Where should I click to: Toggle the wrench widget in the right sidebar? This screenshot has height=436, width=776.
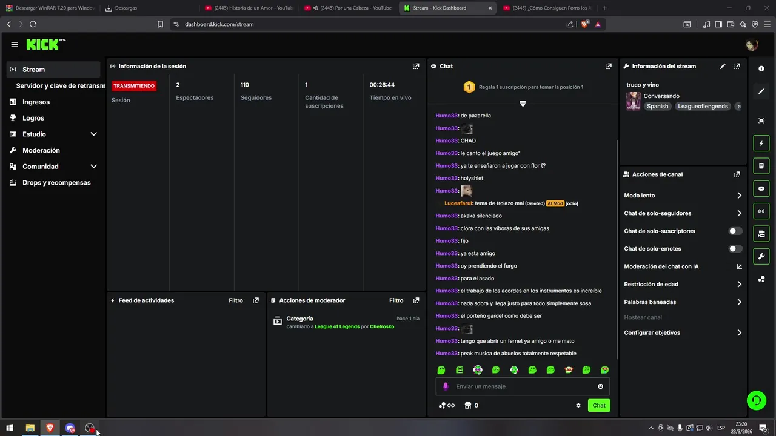[761, 256]
